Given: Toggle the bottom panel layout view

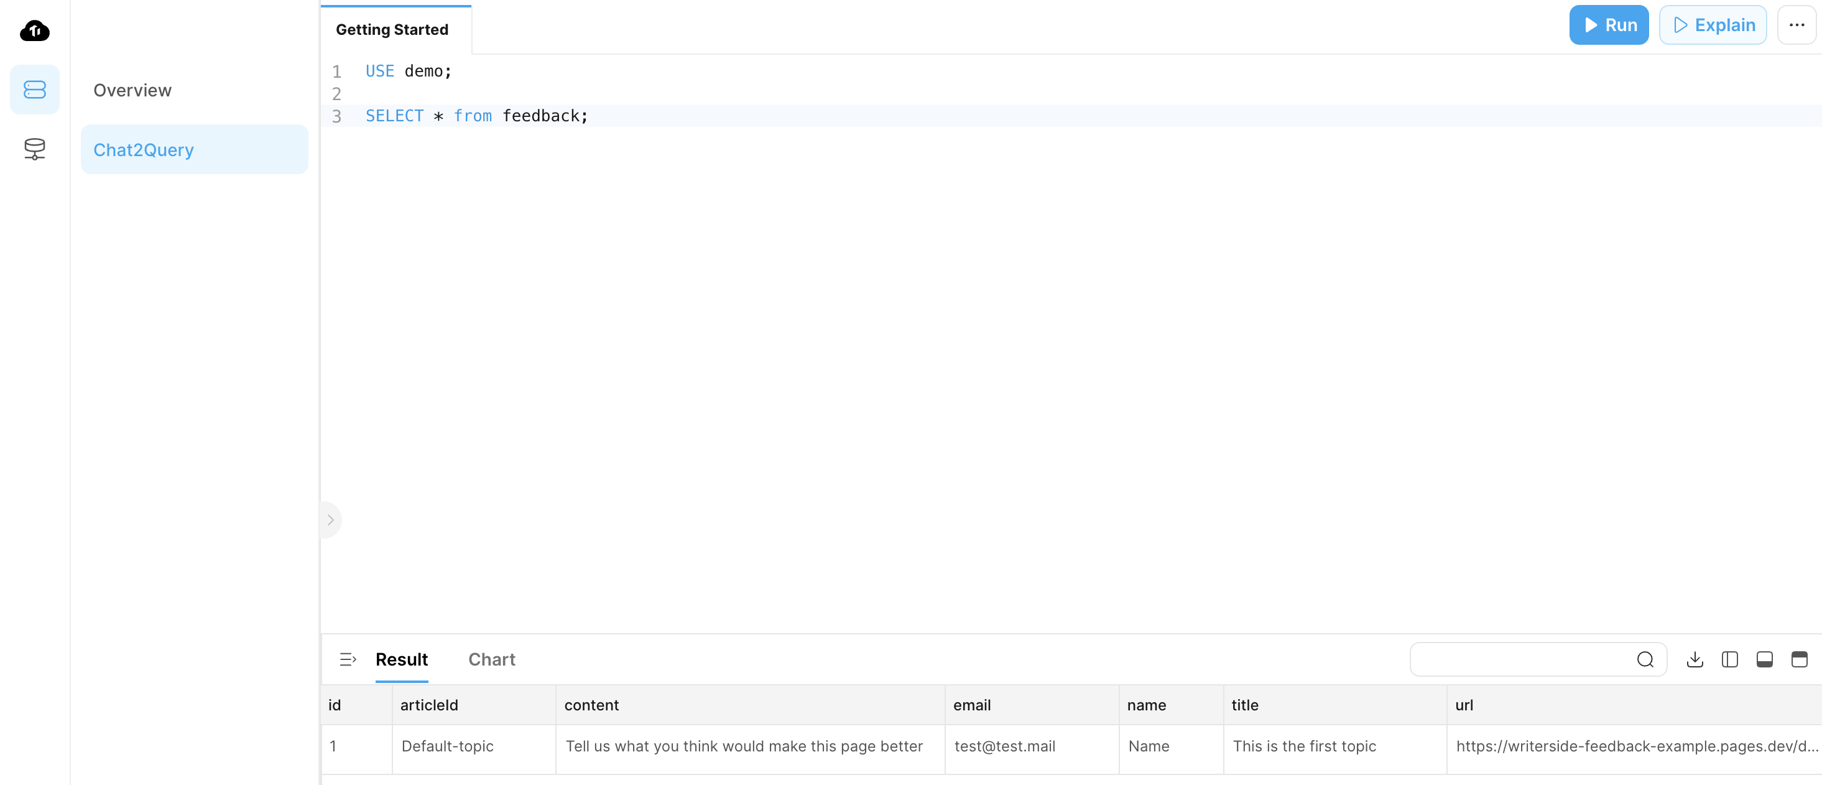Looking at the screenshot, I should (x=1764, y=659).
